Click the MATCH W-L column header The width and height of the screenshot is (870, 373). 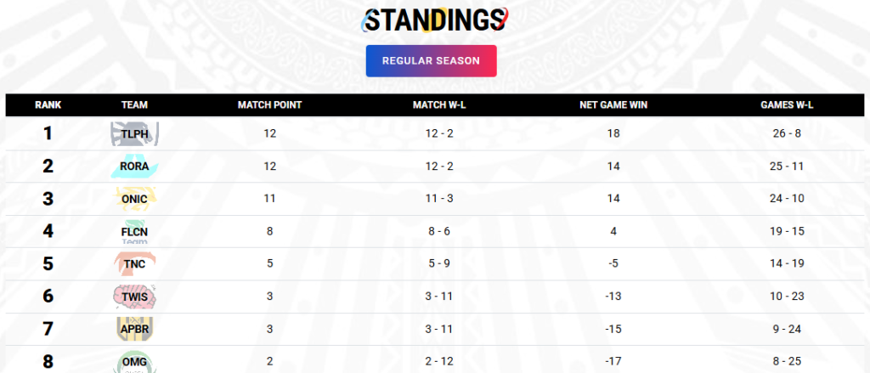[439, 105]
